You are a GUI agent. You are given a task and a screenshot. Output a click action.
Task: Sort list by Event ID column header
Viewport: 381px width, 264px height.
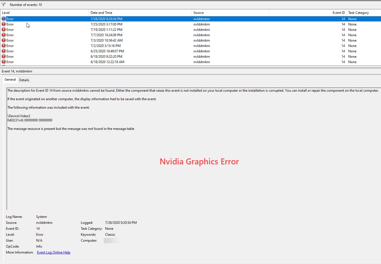click(x=308, y=13)
